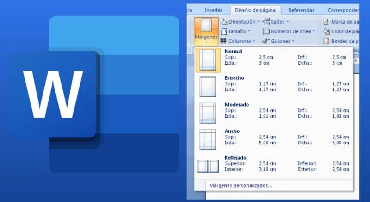Choose the Reflejado mirrored margin icon
The image size is (370, 202).
[x=208, y=166]
